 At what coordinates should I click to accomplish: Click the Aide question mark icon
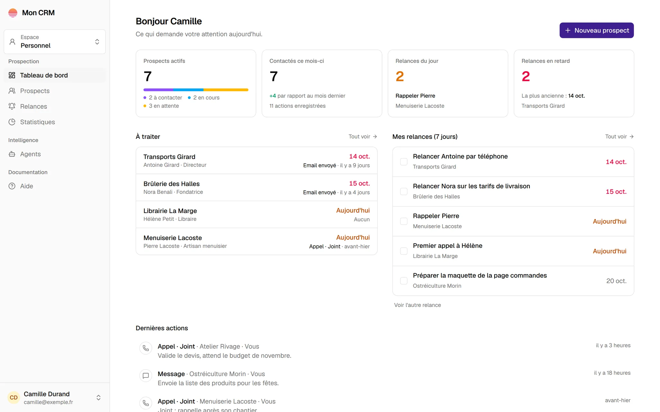pos(12,186)
